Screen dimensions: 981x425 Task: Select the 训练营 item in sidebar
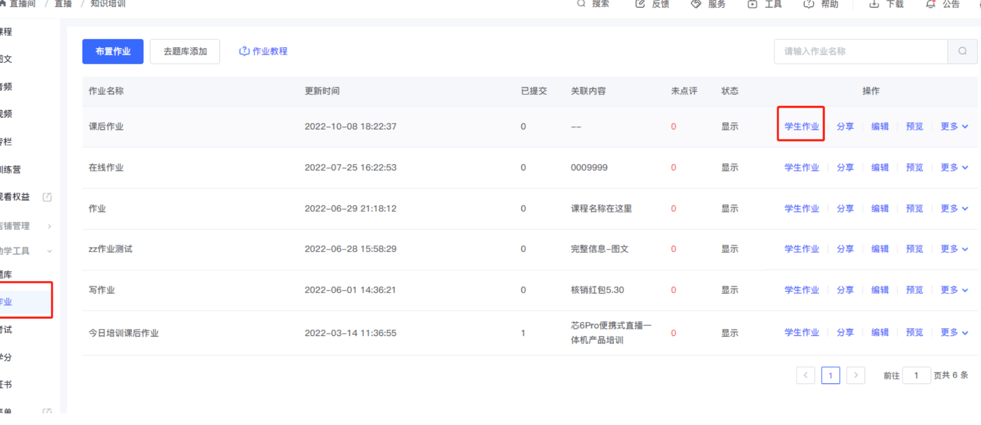11,169
